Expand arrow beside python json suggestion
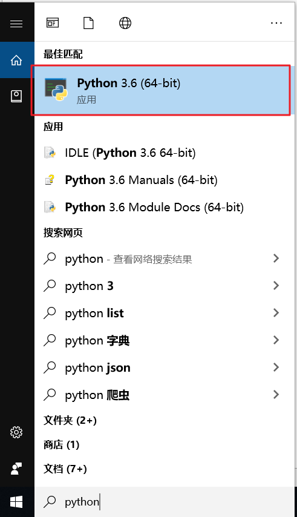Viewport: 297px width, 517px height. [276, 367]
